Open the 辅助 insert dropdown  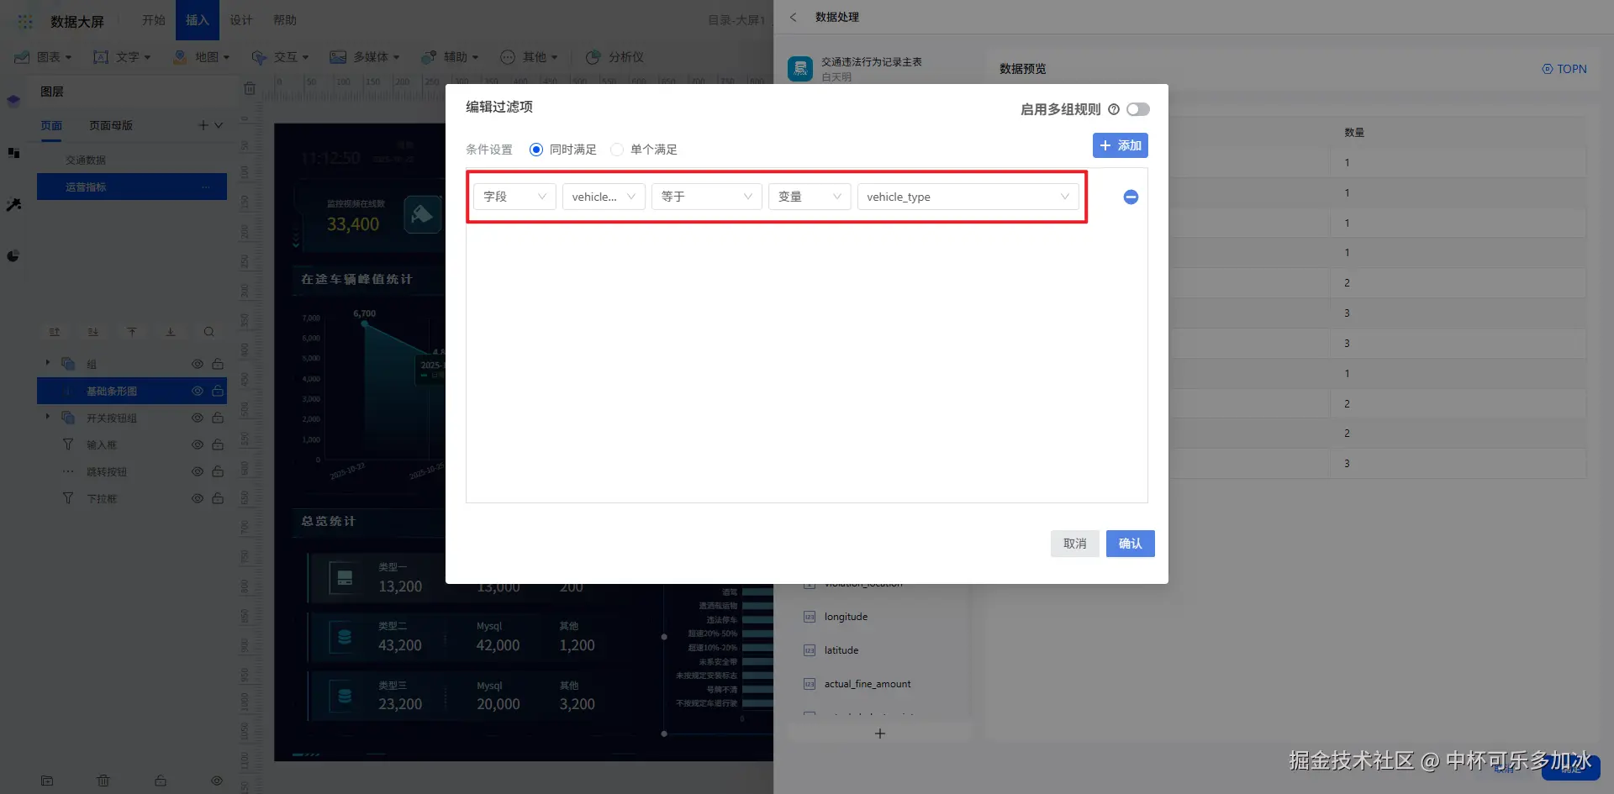pos(450,57)
